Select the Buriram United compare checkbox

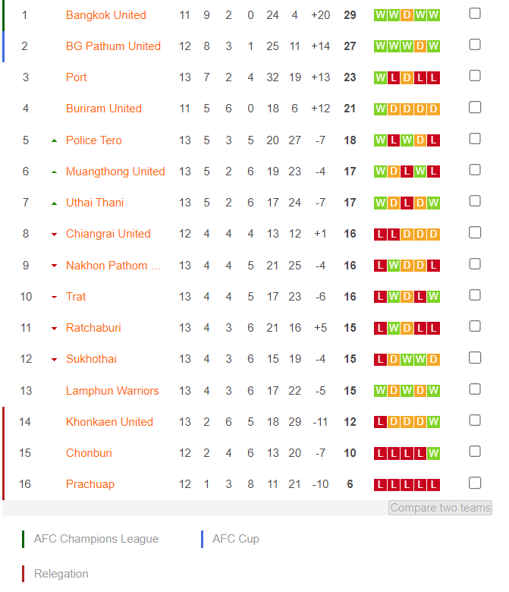click(475, 107)
